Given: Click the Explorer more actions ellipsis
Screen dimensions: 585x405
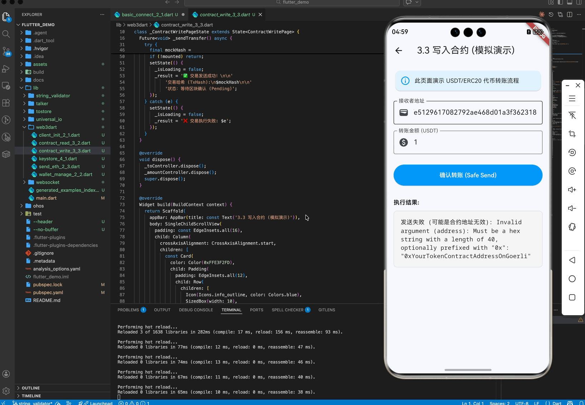Looking at the screenshot, I should [x=102, y=15].
